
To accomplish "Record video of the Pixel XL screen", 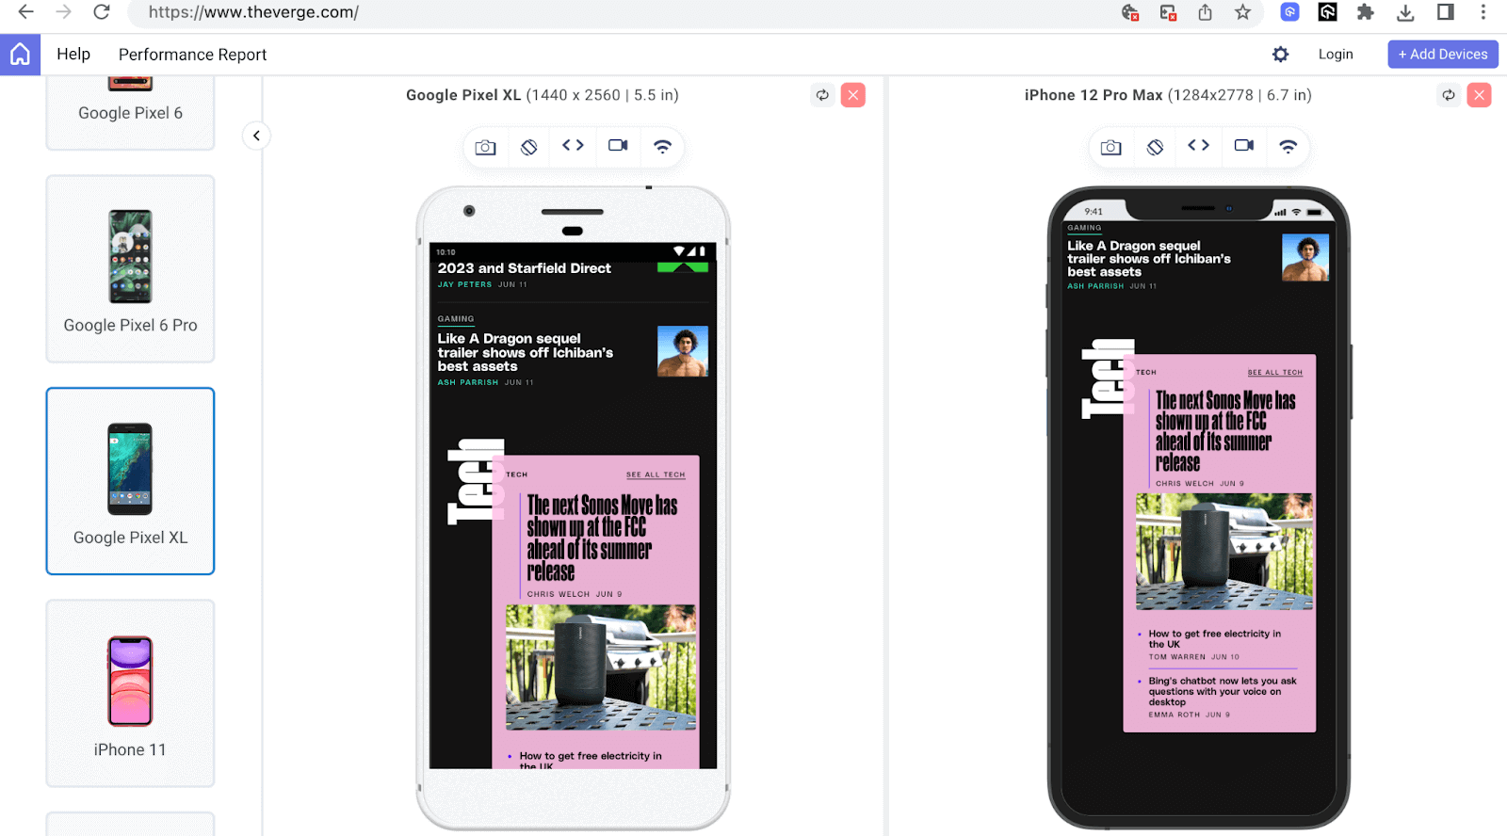I will (x=618, y=145).
